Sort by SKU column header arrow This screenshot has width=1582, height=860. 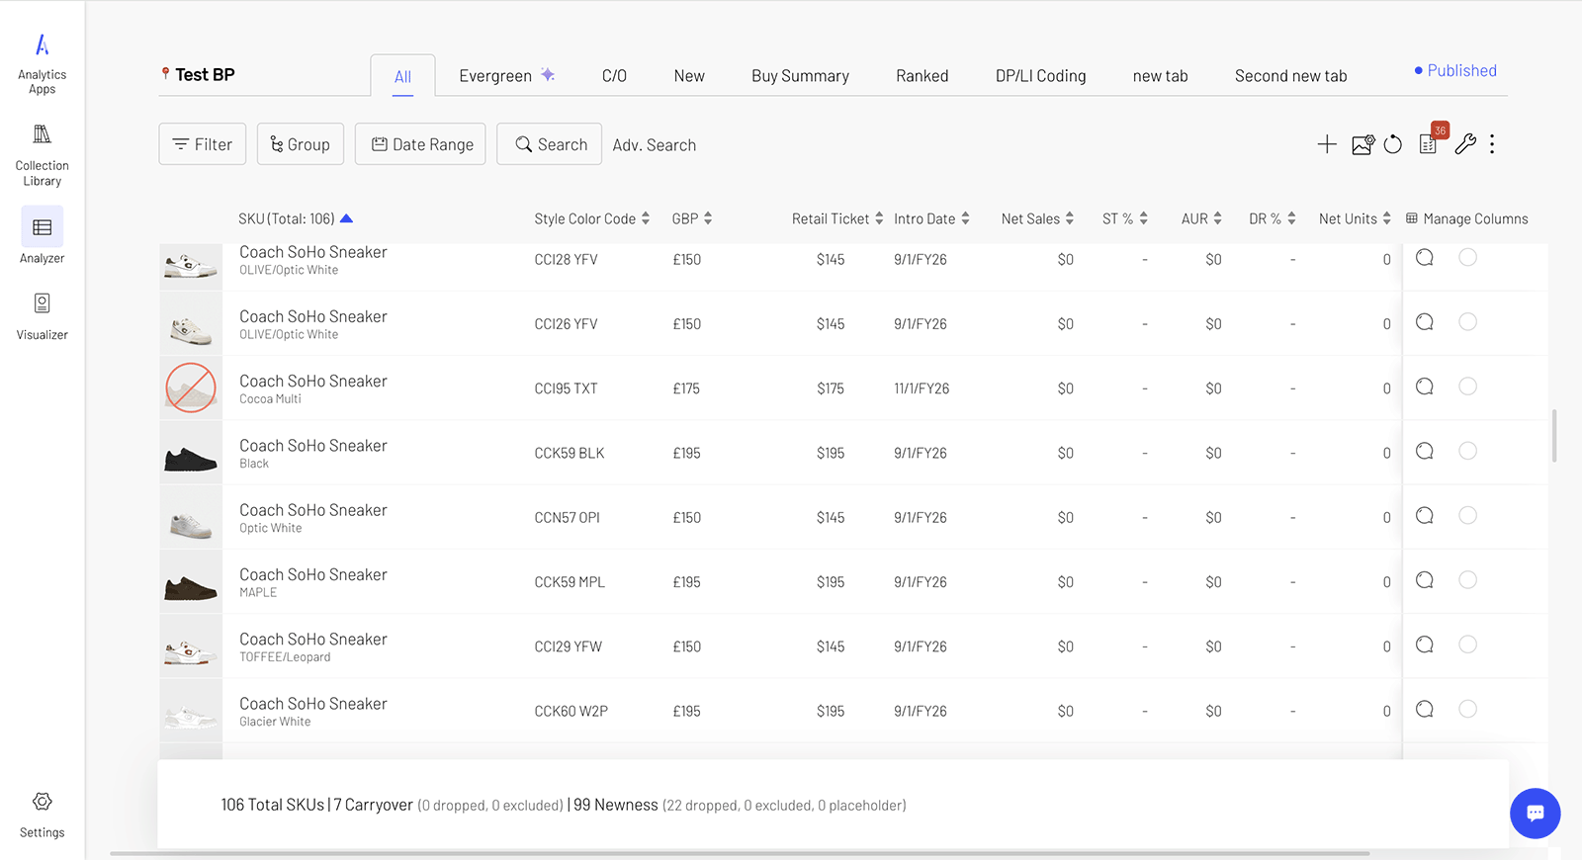346,218
